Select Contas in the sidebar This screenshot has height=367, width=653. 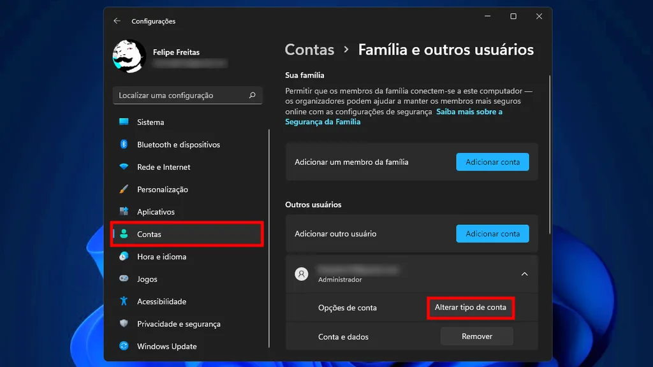187,234
